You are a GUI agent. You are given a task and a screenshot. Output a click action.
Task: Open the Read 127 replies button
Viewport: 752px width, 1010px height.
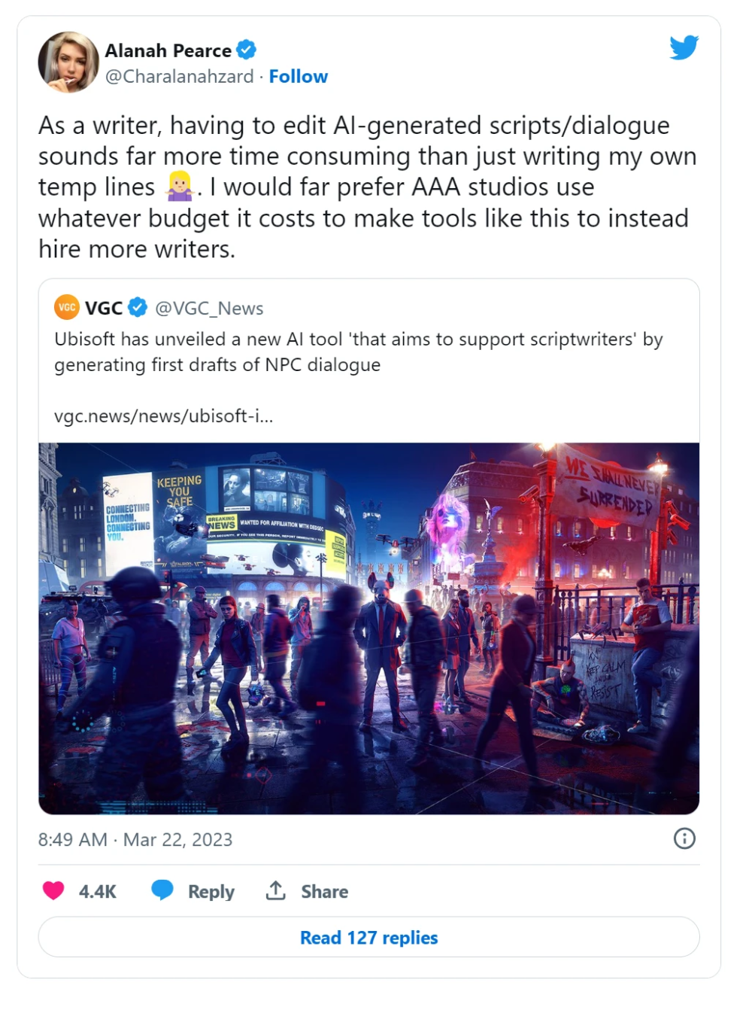point(368,937)
